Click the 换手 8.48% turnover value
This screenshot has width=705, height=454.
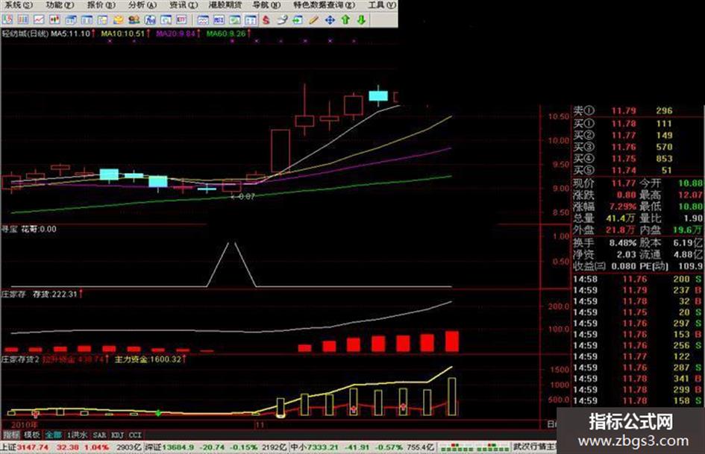(623, 242)
